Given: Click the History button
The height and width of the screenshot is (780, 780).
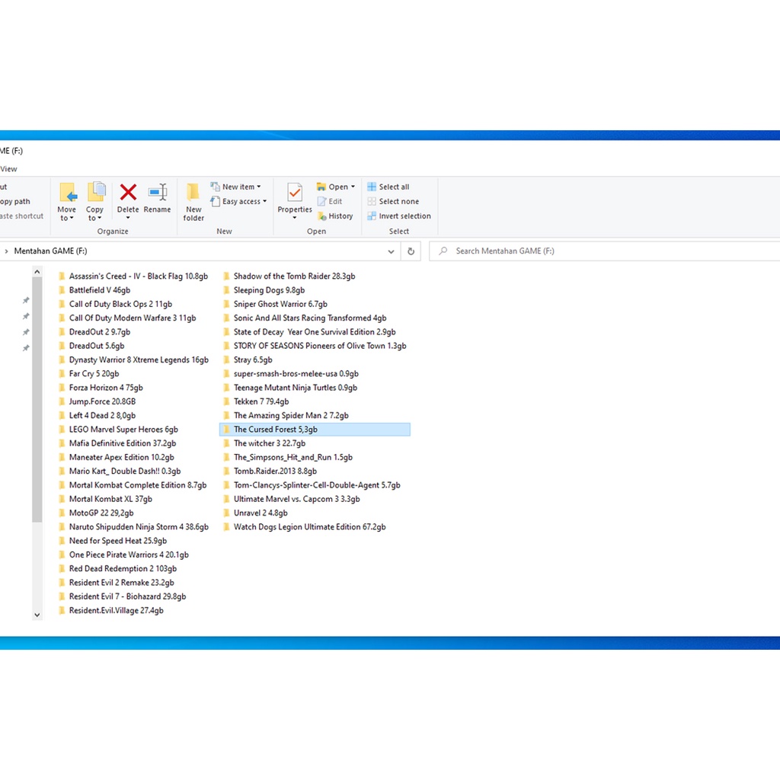Looking at the screenshot, I should pos(335,216).
